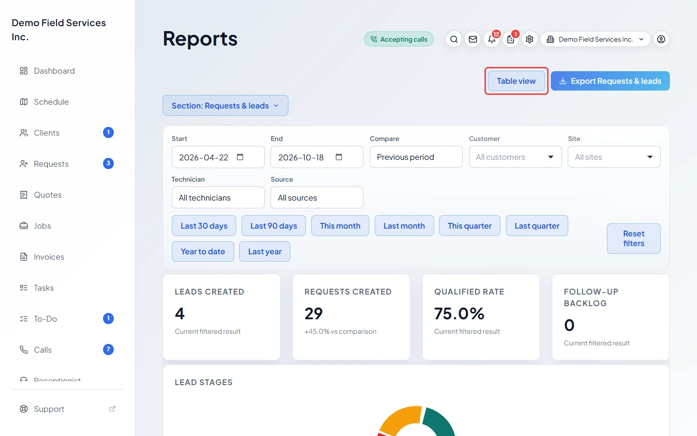Image resolution: width=697 pixels, height=436 pixels.
Task: Open the mail inbox icon
Action: click(473, 39)
